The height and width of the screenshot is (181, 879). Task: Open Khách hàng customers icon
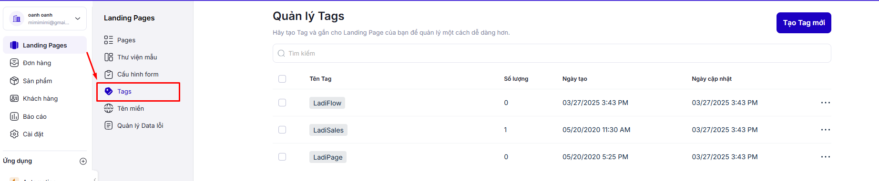pos(14,98)
